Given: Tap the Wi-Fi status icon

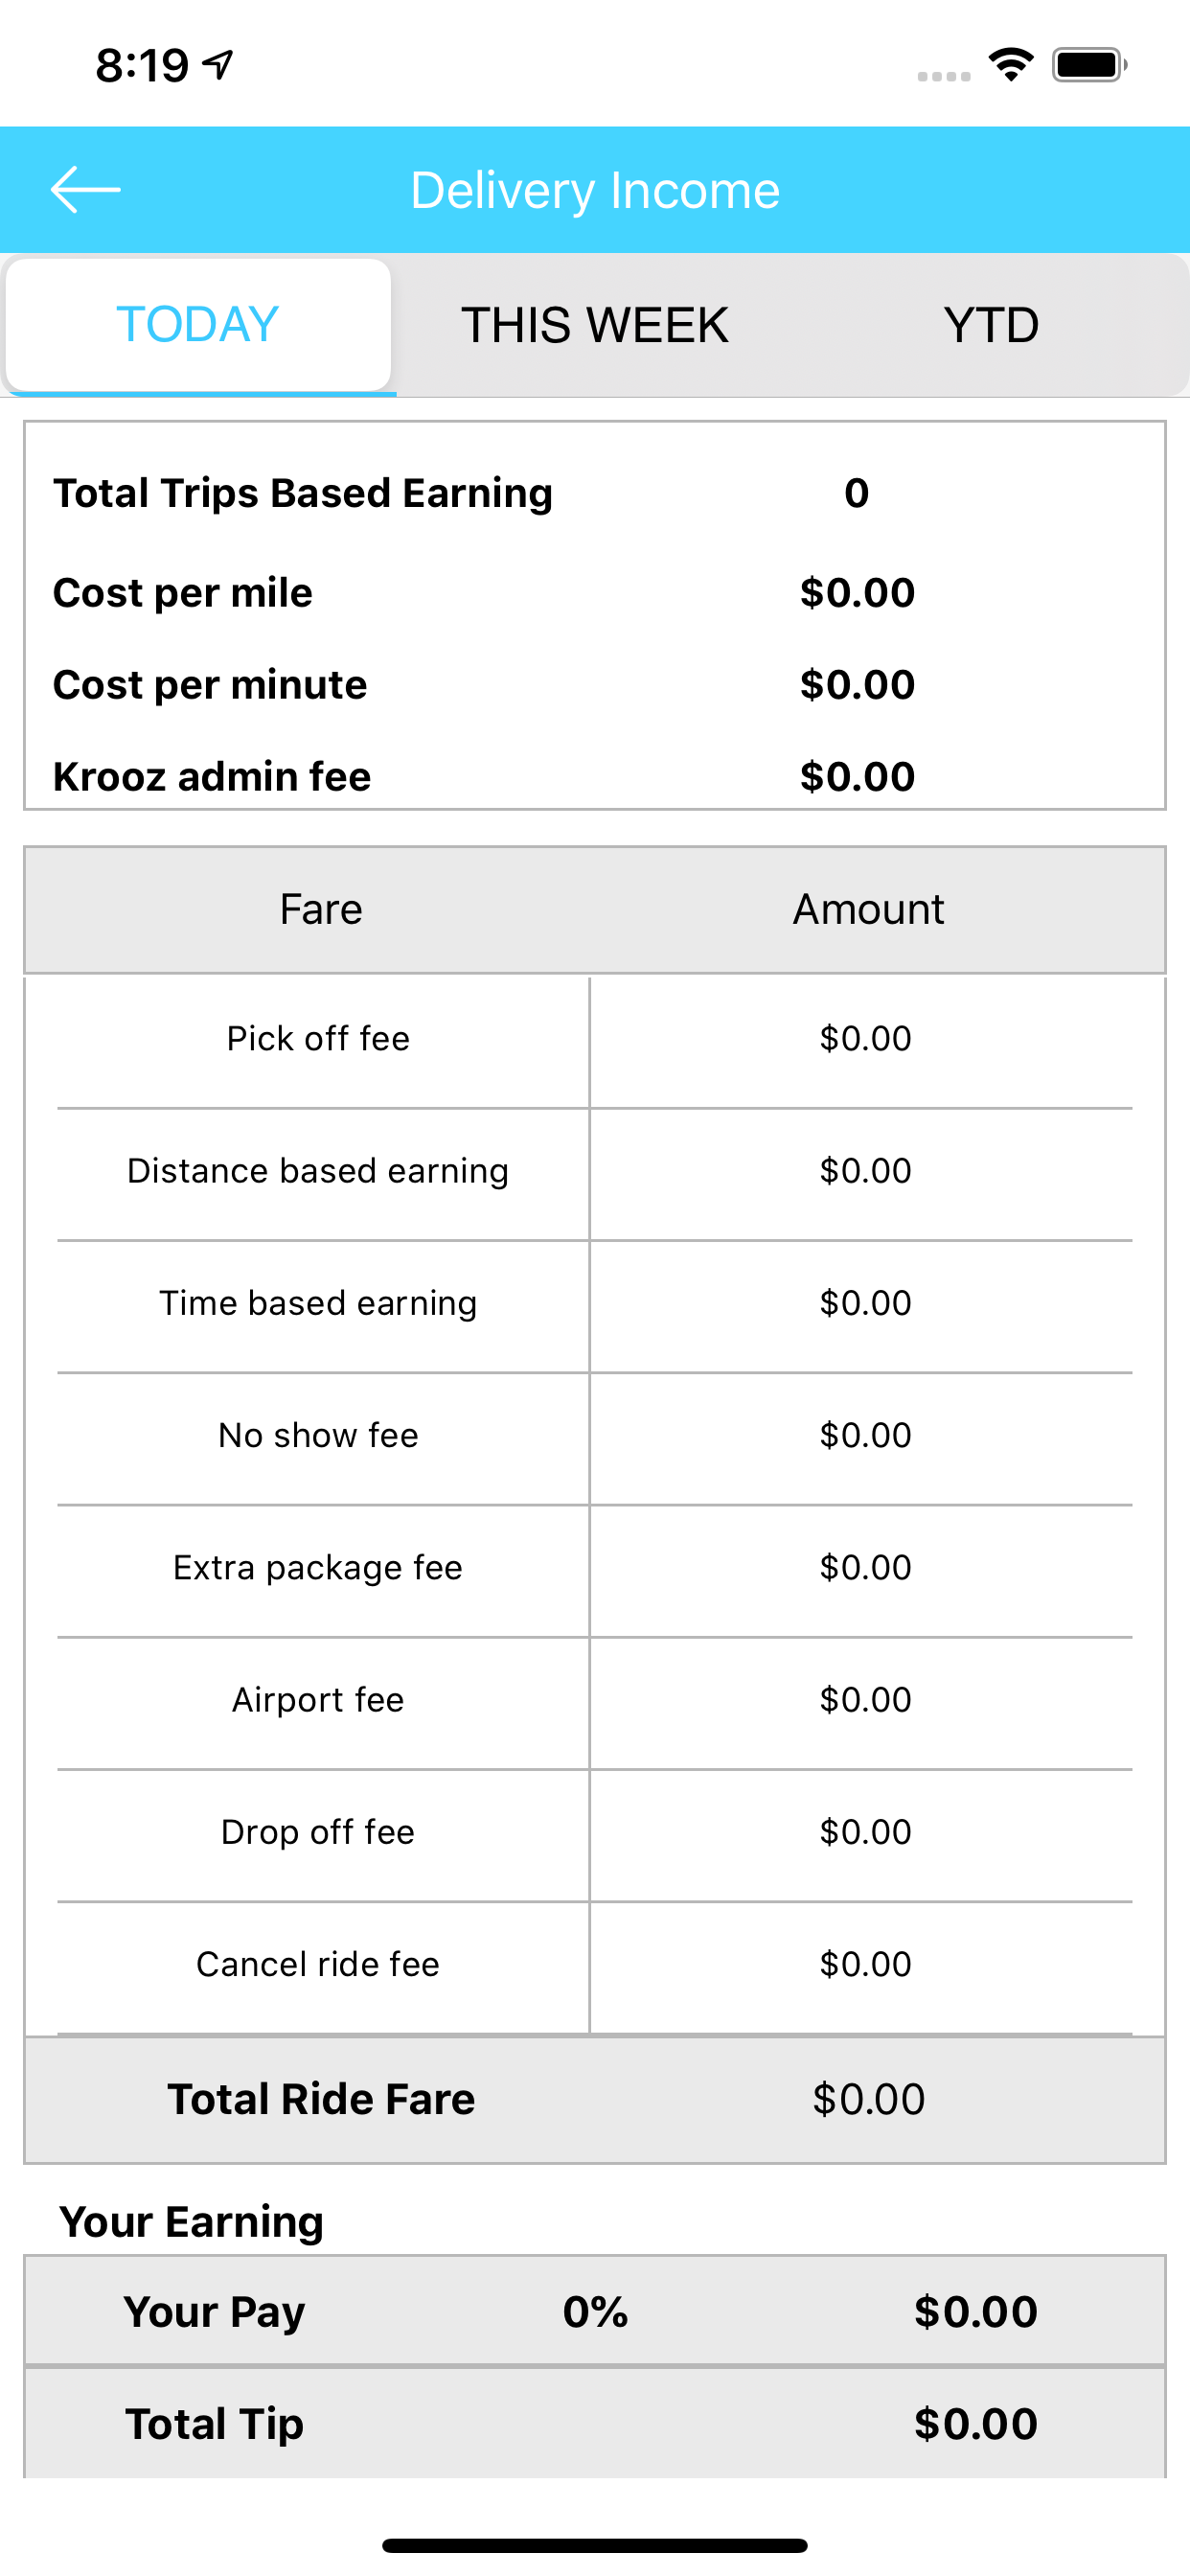Looking at the screenshot, I should pos(1010,65).
